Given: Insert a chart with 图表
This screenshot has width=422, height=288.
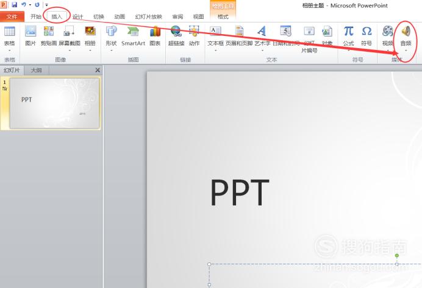Looking at the screenshot, I should (x=155, y=32).
